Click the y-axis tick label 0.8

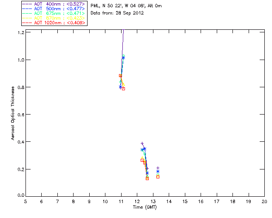click(x=21, y=87)
